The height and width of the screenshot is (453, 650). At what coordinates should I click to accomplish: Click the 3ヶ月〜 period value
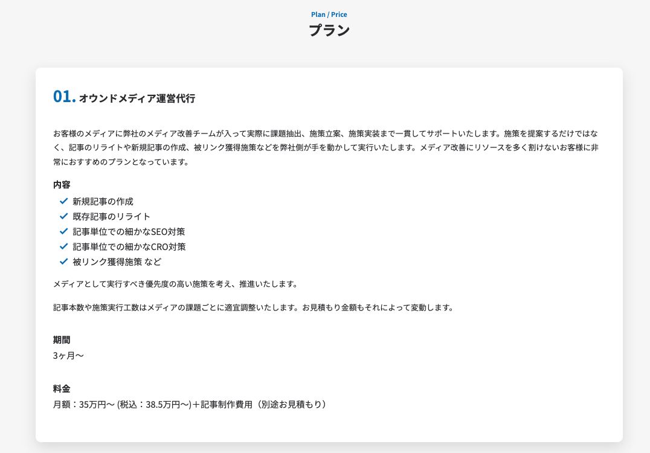pyautogui.click(x=68, y=356)
